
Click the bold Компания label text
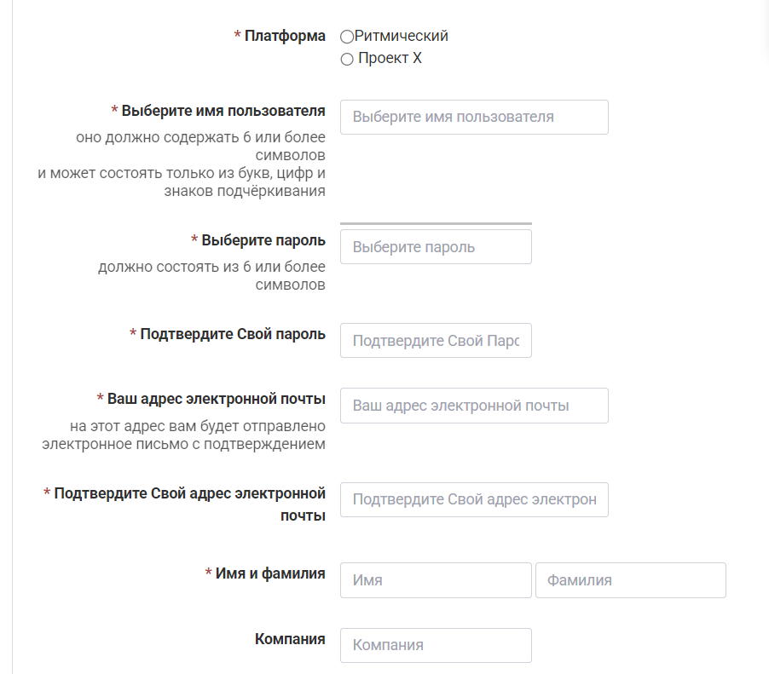point(290,638)
